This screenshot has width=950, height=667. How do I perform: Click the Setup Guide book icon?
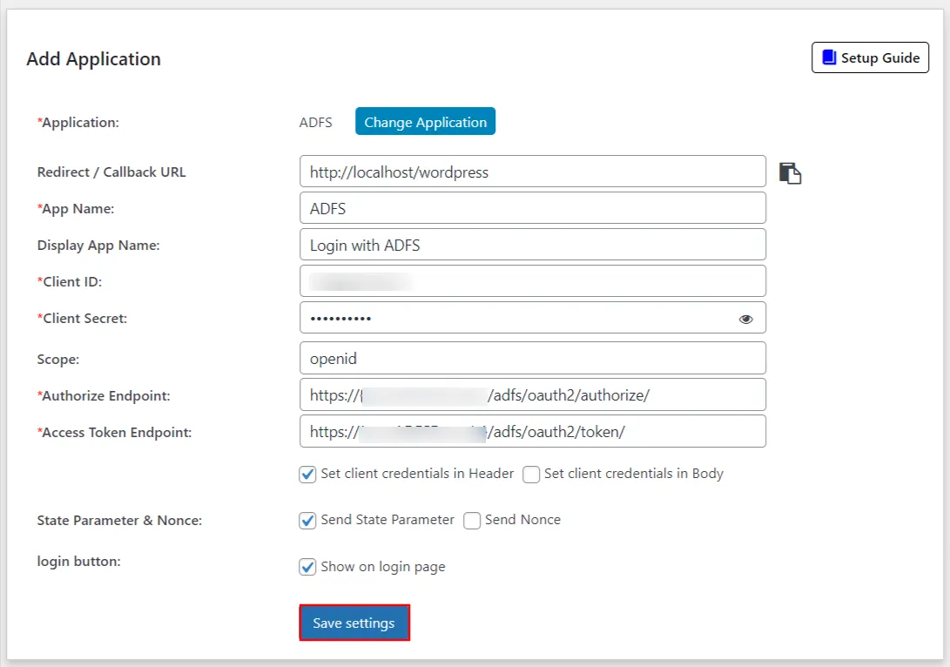coord(827,57)
